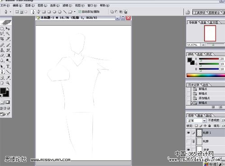This screenshot has height=166, width=225.
Task: Toggle lock transparent pixels
Action: coord(196,126)
